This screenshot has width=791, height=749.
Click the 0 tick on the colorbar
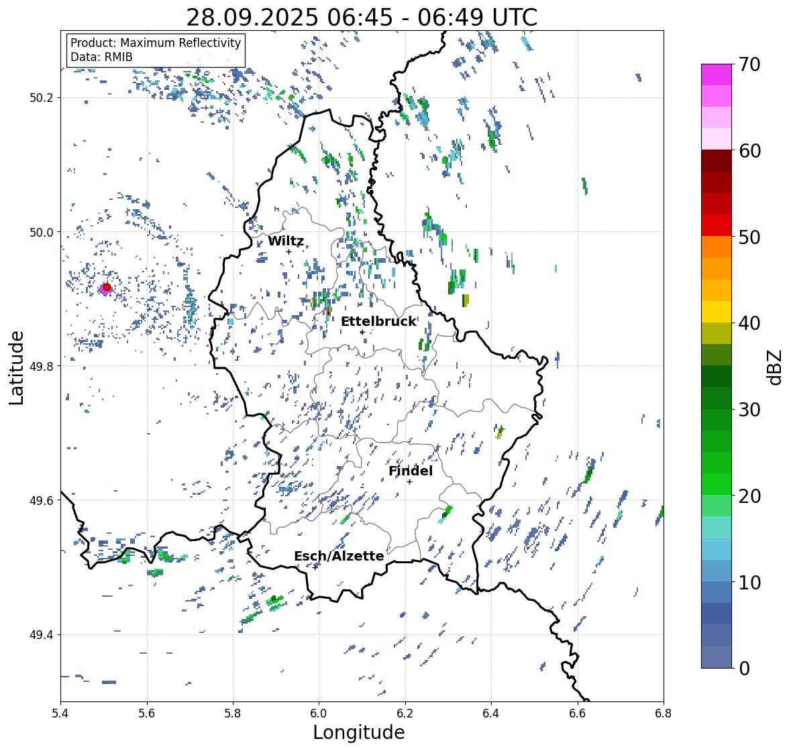click(744, 669)
